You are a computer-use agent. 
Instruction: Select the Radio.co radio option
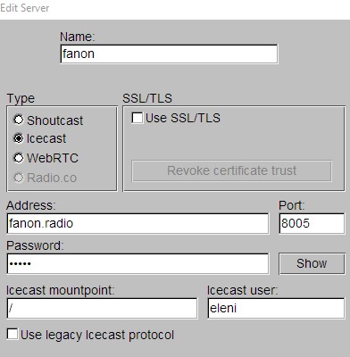19,178
